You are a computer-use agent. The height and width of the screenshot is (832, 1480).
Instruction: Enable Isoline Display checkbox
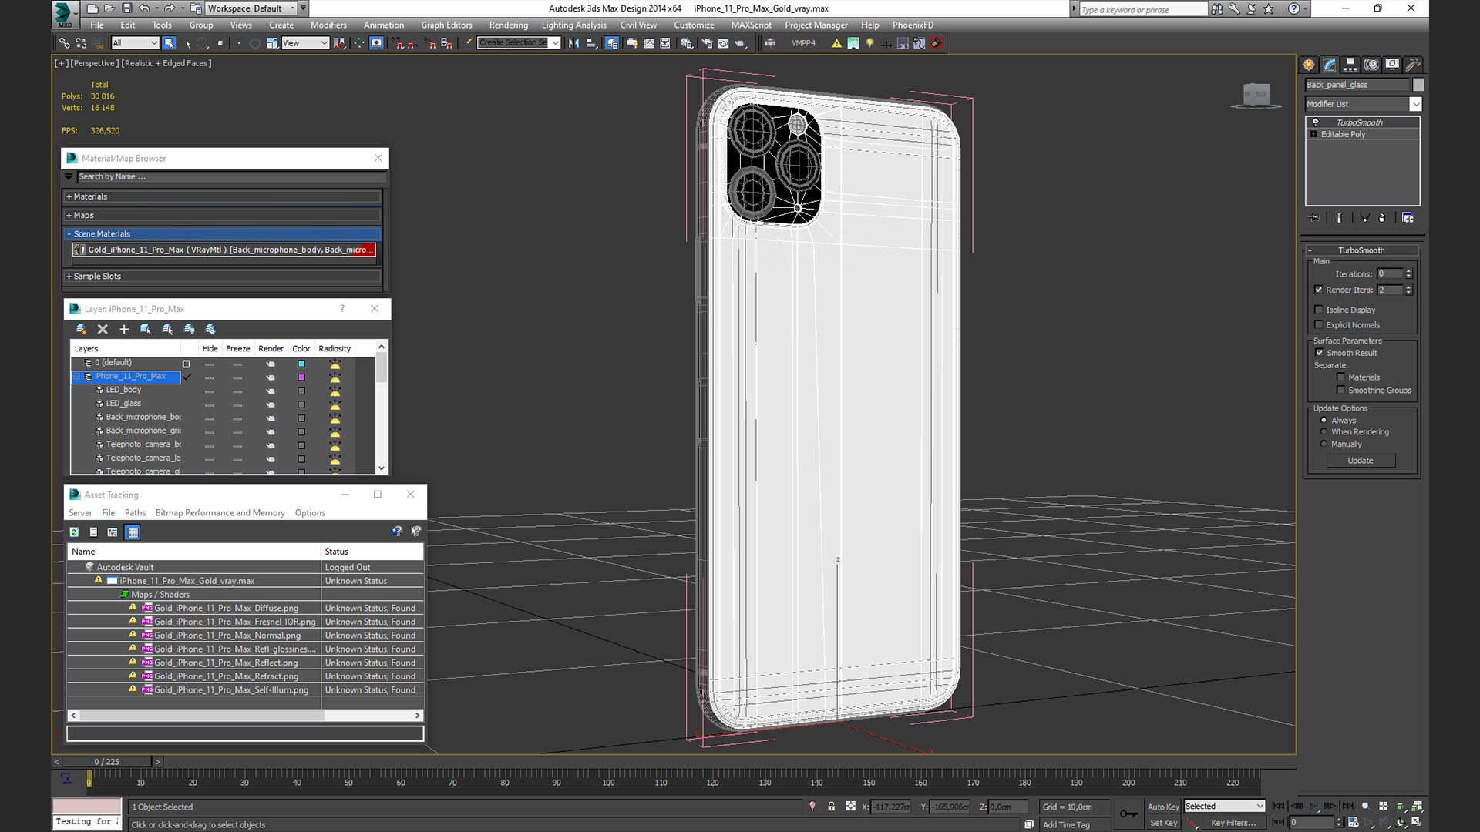pos(1319,310)
